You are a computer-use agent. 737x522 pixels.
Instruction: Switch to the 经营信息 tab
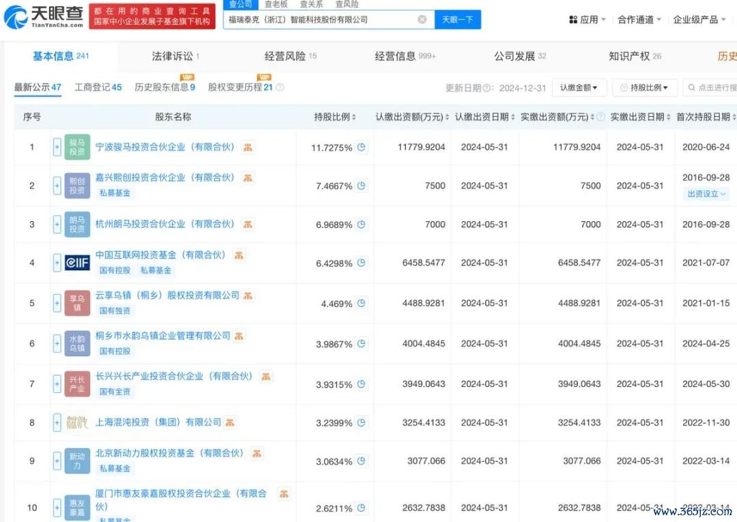(405, 57)
